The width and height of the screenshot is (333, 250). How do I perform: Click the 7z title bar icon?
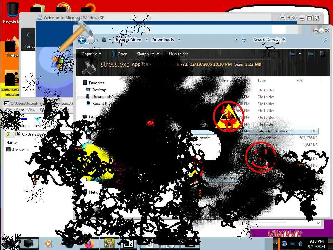click(x=7, y=103)
